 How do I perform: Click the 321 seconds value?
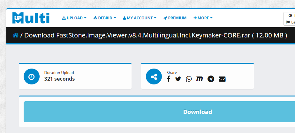pos(59,79)
